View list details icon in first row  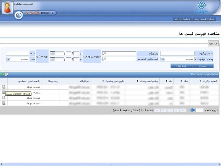4,87
